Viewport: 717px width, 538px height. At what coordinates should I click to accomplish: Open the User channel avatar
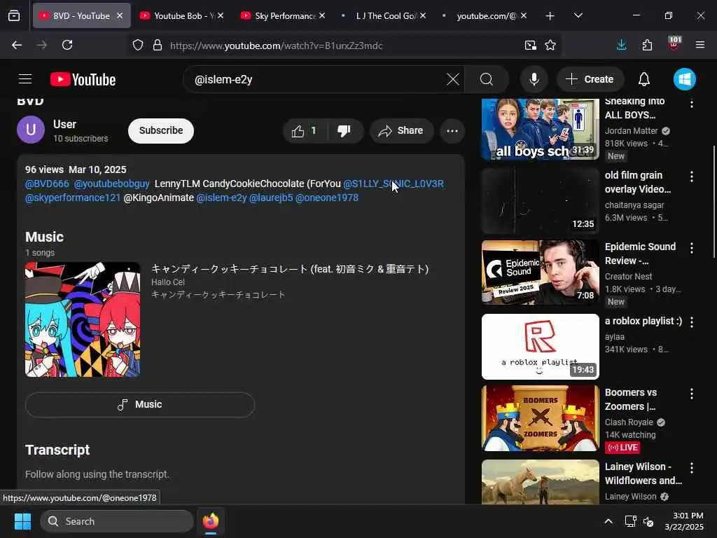[31, 130]
